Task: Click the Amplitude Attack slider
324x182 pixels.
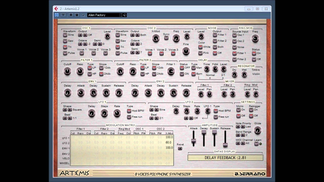Action: tap(194, 141)
